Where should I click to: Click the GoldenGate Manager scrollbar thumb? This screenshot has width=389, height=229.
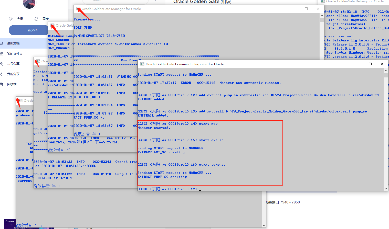tap(322, 20)
